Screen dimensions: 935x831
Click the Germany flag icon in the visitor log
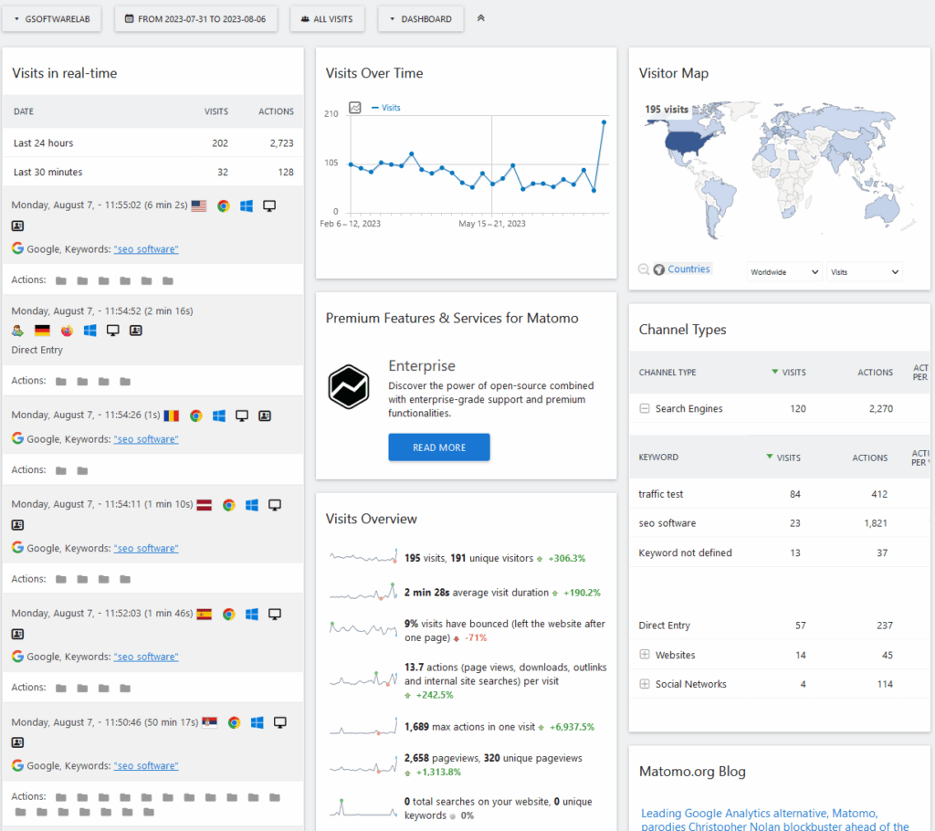click(x=42, y=331)
